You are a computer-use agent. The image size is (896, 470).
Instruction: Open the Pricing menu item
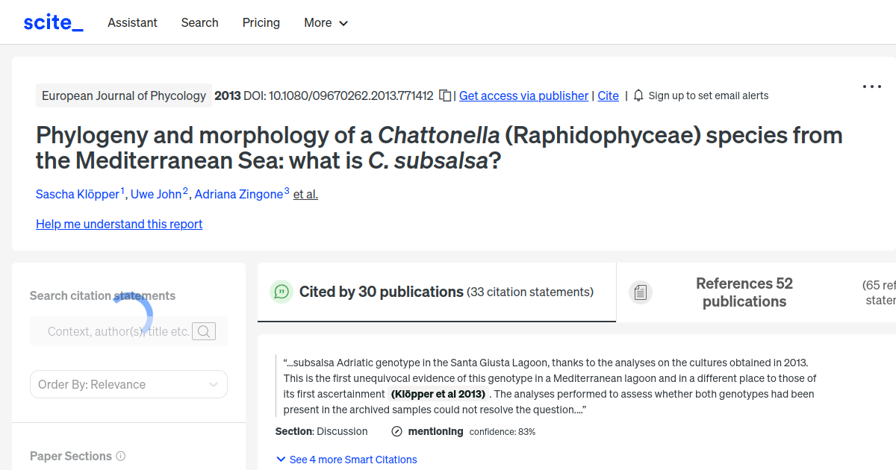(x=261, y=22)
